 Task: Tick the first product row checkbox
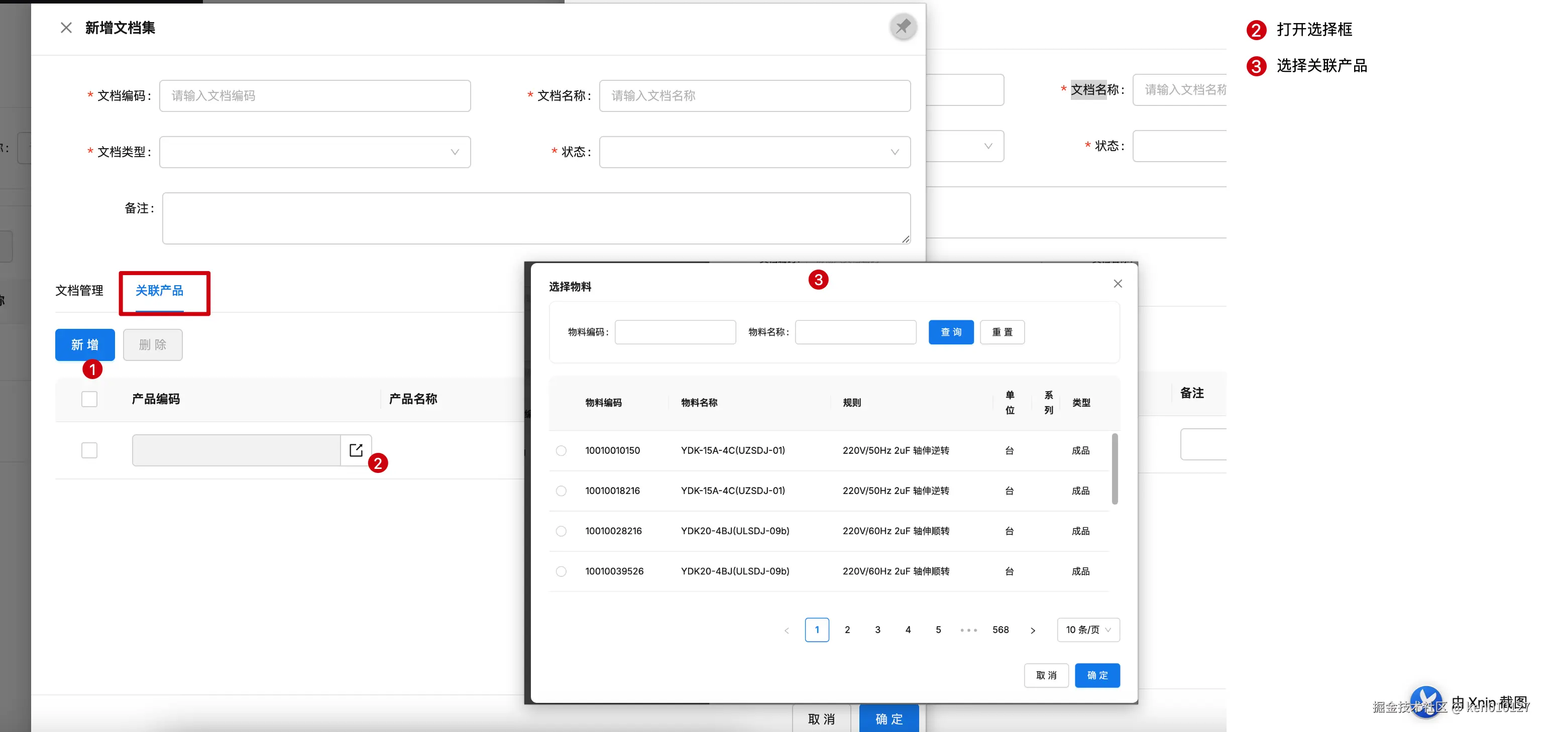coord(89,450)
